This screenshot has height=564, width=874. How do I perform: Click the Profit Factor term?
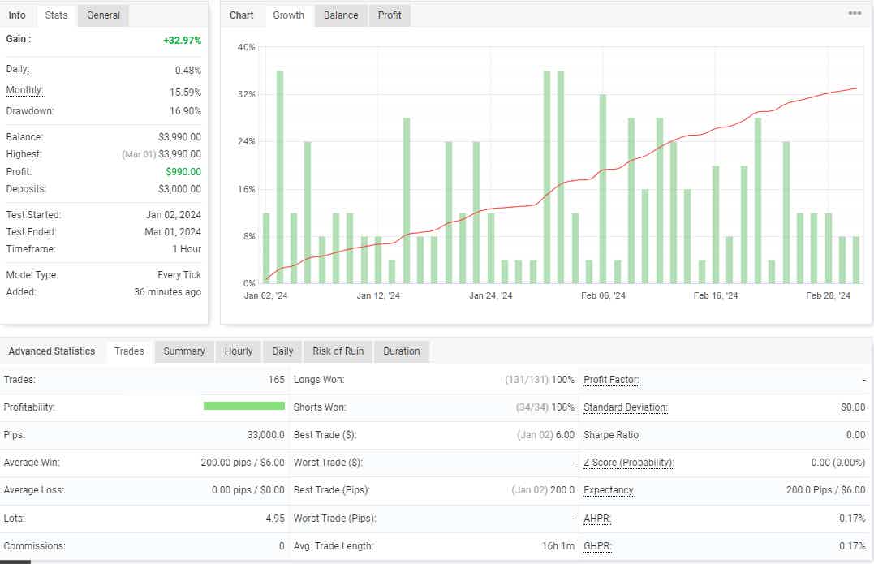[611, 380]
